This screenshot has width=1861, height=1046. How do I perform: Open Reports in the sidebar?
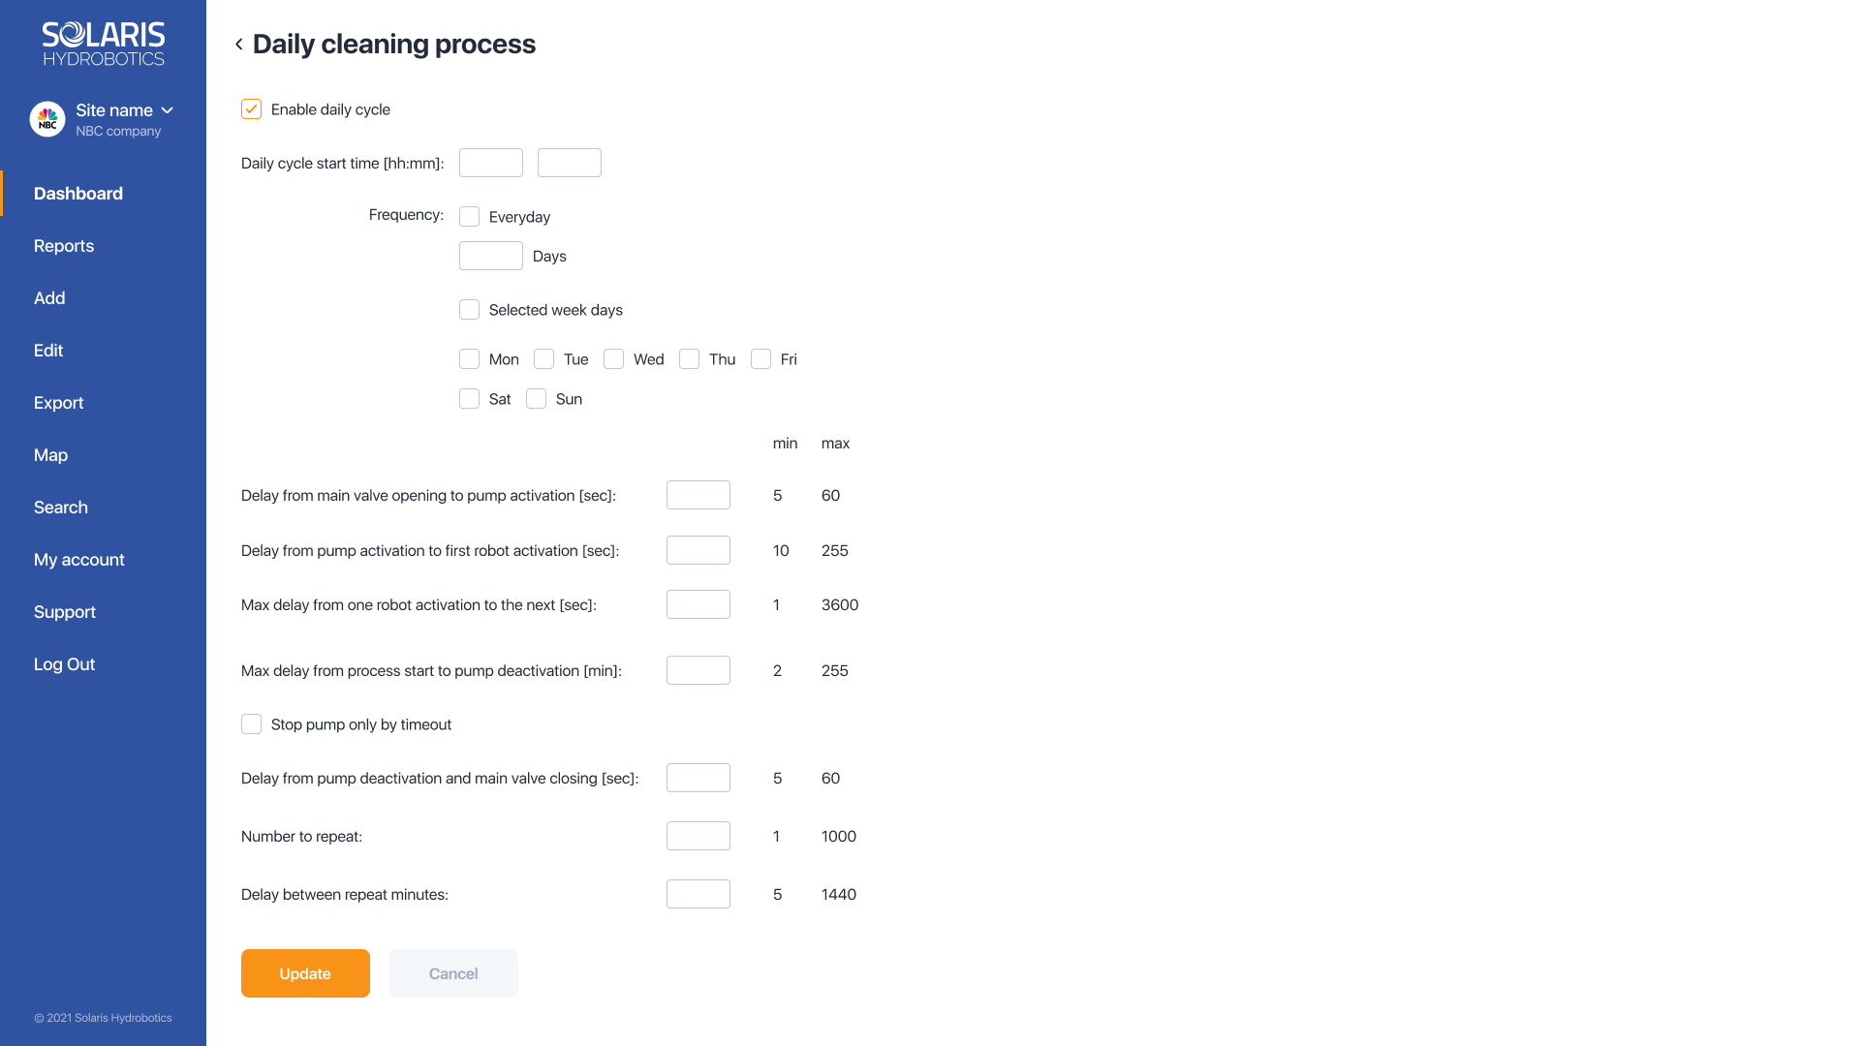click(64, 246)
